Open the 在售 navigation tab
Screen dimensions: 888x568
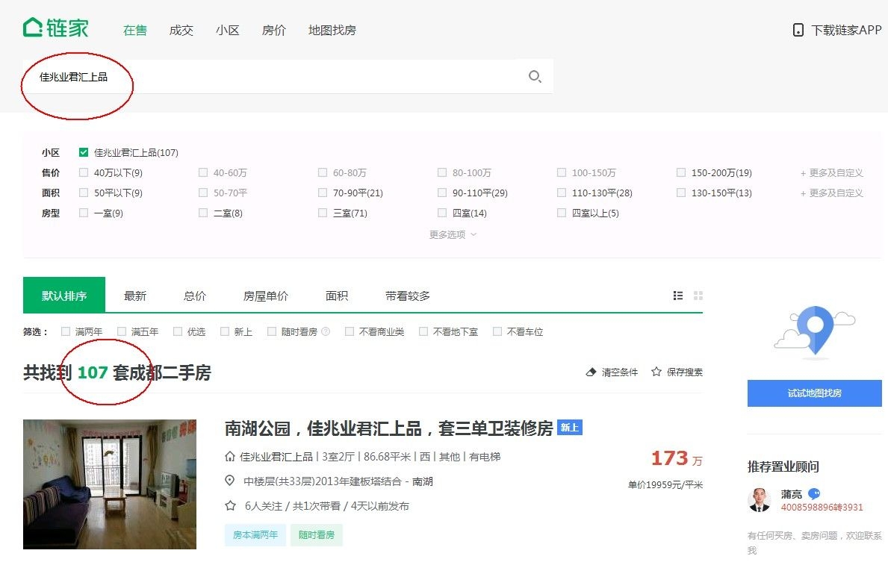pyautogui.click(x=134, y=30)
